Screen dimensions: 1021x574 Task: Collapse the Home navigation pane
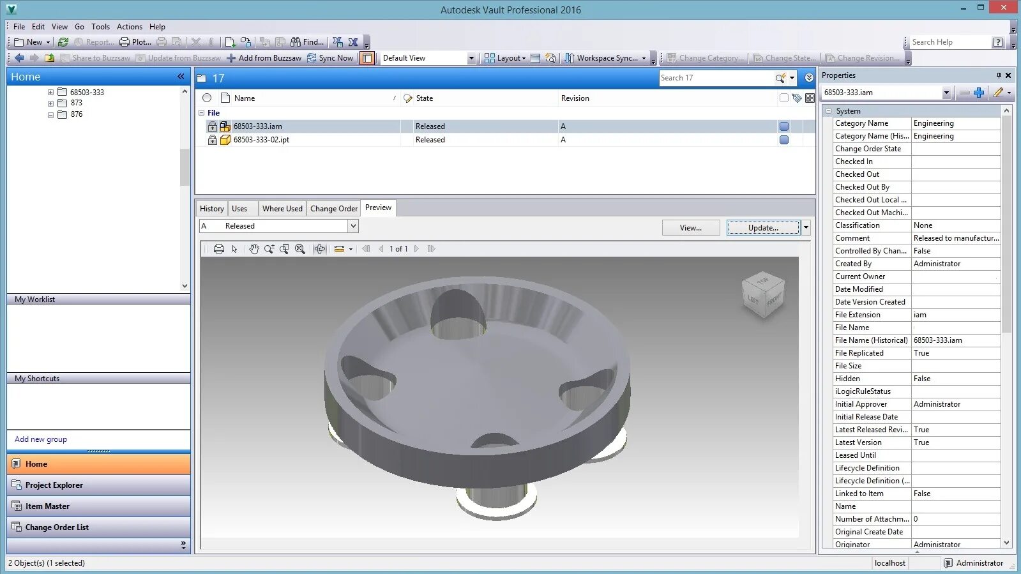coord(181,77)
